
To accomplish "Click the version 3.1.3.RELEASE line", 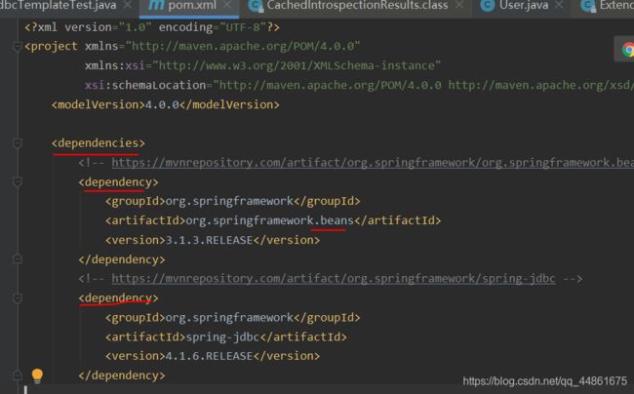I will coord(213,240).
